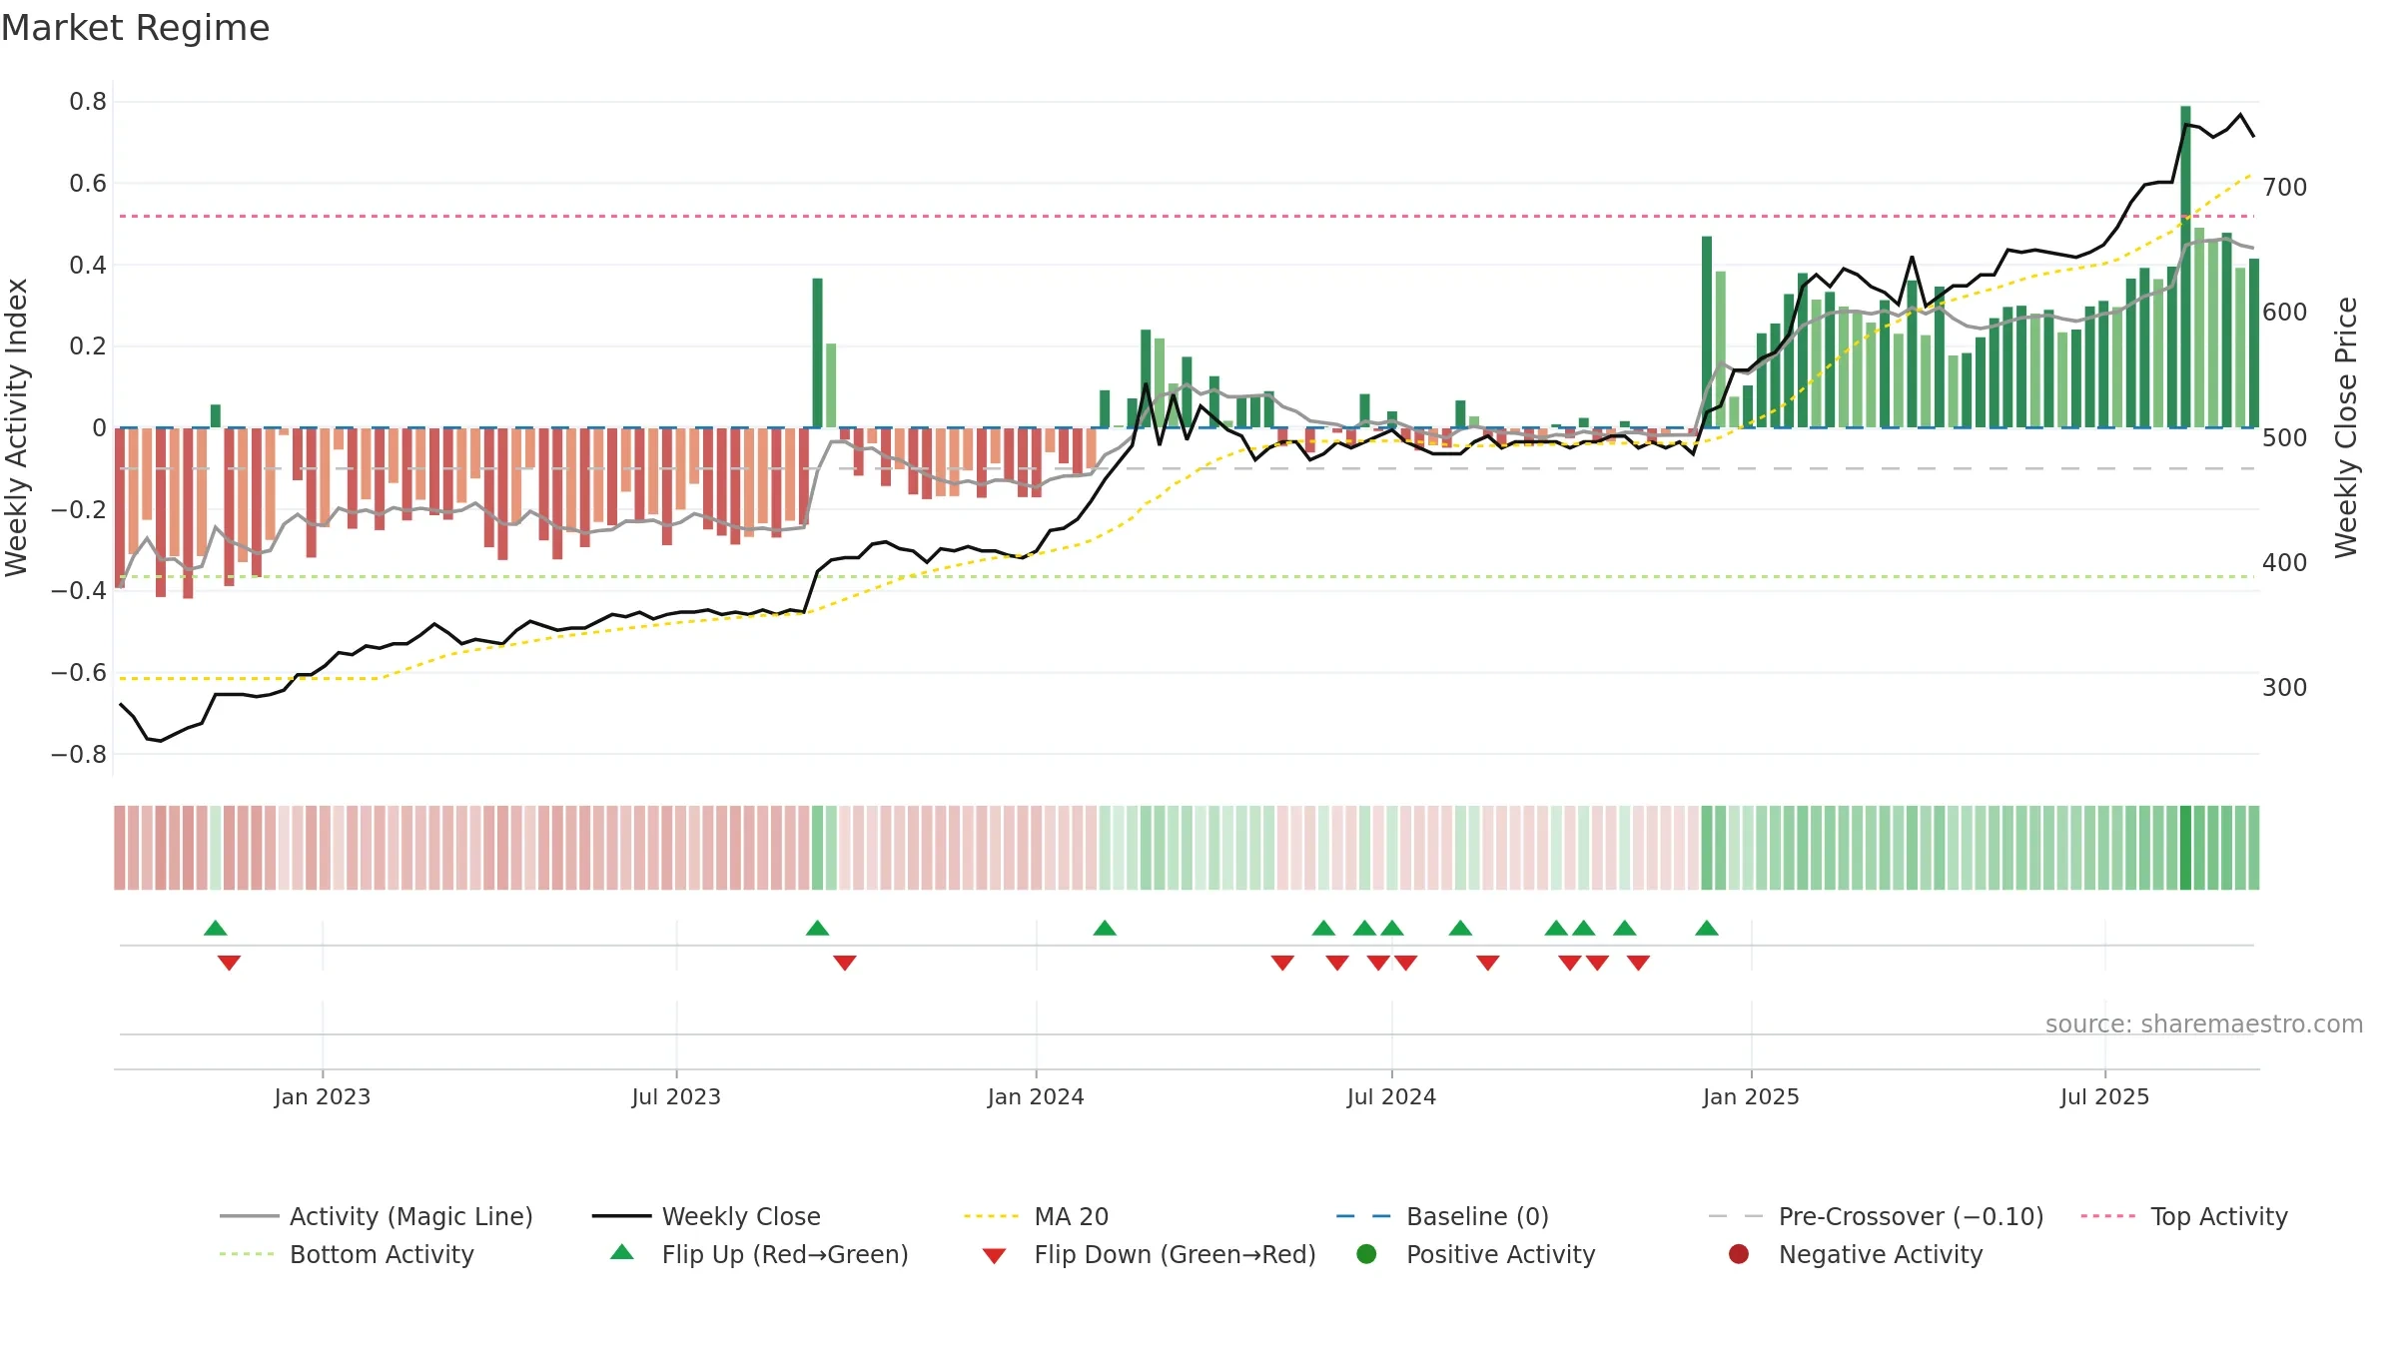Click red Flip Down triangle in legend
Screen dimensions: 2397x1348
(994, 1256)
